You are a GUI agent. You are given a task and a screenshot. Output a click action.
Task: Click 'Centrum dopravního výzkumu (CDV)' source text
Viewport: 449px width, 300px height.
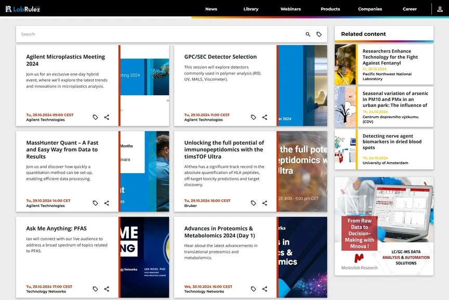pos(390,119)
